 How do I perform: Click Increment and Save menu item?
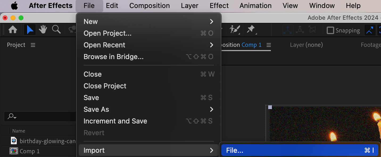pos(115,121)
